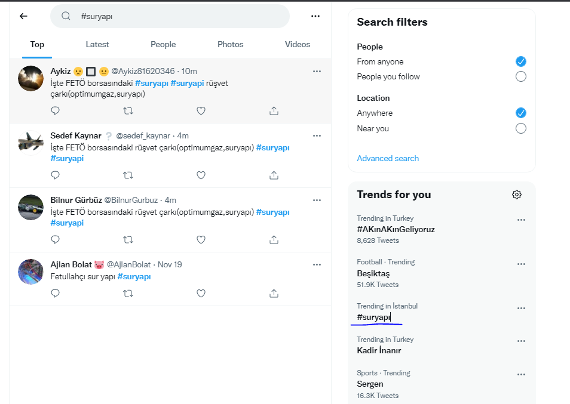Open Advanced search link
570x404 pixels.
[388, 158]
